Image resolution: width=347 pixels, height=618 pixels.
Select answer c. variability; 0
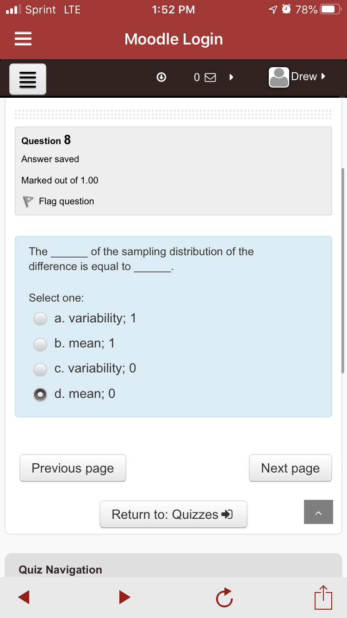[x=41, y=369]
